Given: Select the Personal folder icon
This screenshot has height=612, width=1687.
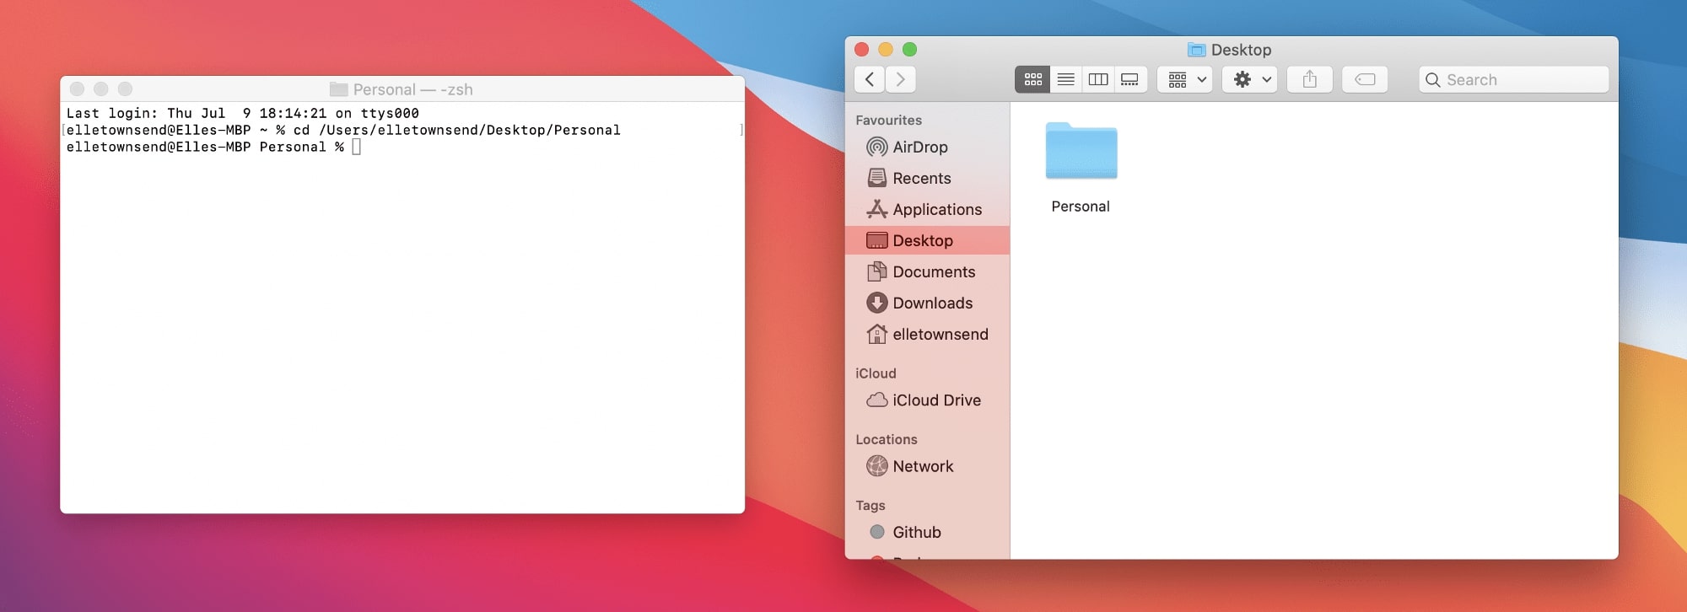Looking at the screenshot, I should pyautogui.click(x=1081, y=151).
